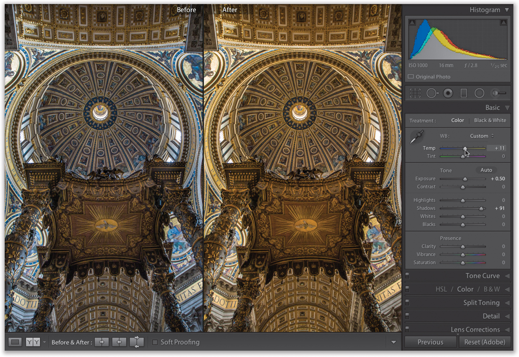Screen dimensions: 519x357
Task: Switch to Loupe view icon
Action: point(15,342)
